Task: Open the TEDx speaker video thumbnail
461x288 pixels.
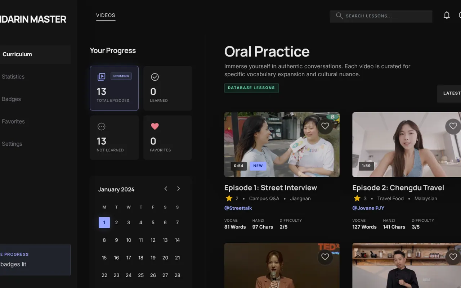Action: point(282,266)
